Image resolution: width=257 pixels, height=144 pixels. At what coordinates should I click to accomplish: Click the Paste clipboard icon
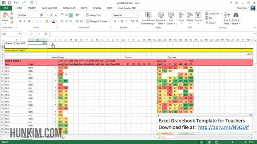(5, 16)
